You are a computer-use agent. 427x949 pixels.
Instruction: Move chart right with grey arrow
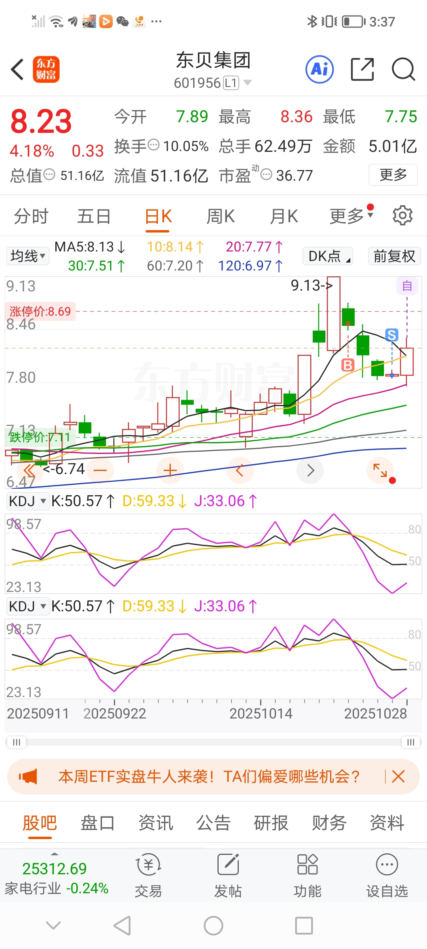pyautogui.click(x=310, y=470)
